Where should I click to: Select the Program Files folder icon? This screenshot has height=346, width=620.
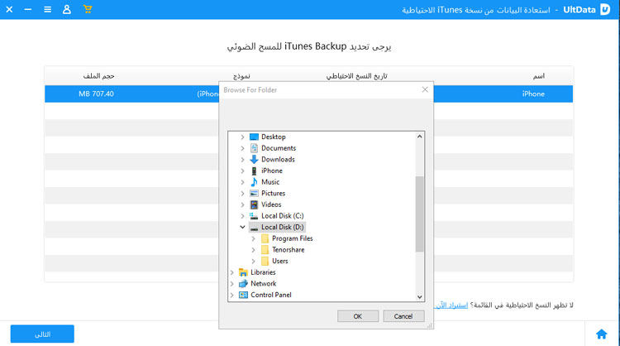pos(265,238)
